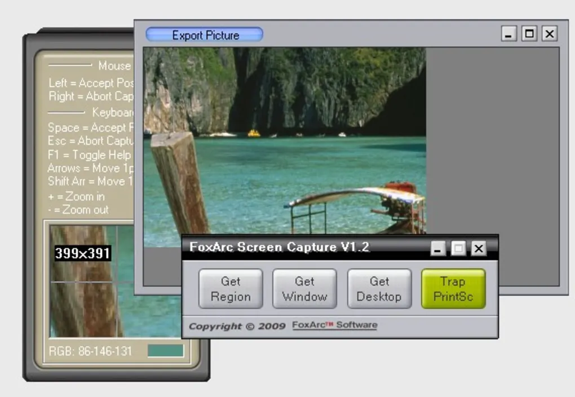Screen dimensions: 575x397
Task: Click the captured beach image preview
Action: (x=282, y=141)
